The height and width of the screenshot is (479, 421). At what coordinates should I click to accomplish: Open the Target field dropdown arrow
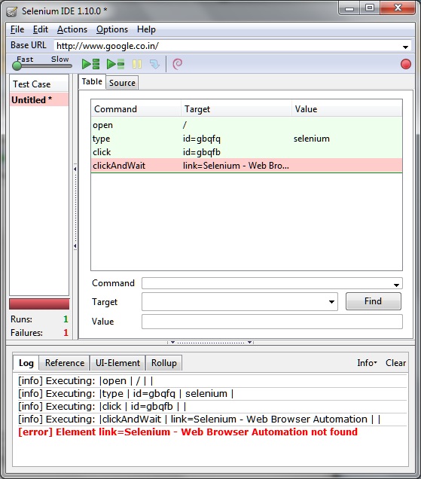(331, 302)
